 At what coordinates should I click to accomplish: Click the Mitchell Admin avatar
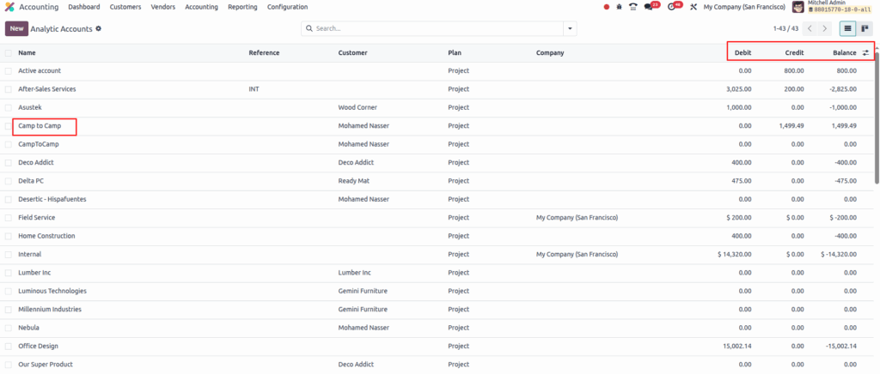tap(797, 7)
